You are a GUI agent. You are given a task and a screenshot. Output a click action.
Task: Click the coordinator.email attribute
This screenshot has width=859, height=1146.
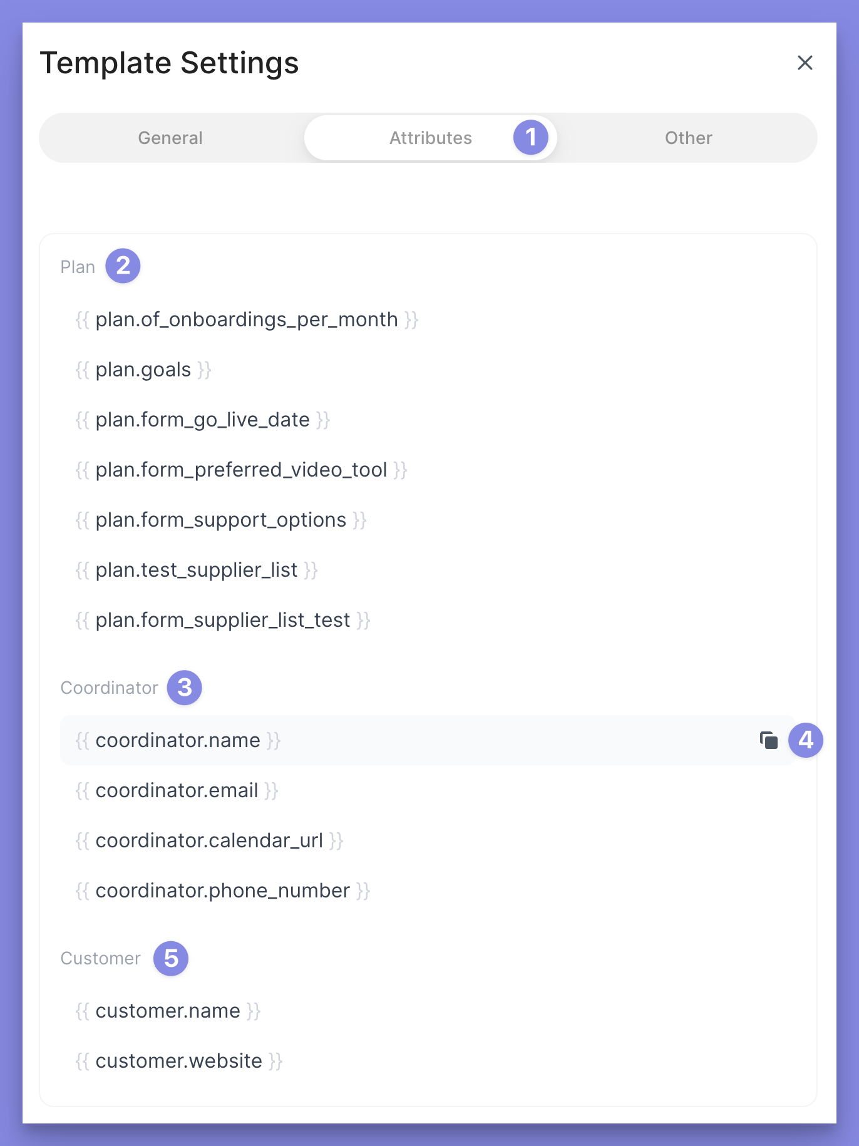click(177, 790)
